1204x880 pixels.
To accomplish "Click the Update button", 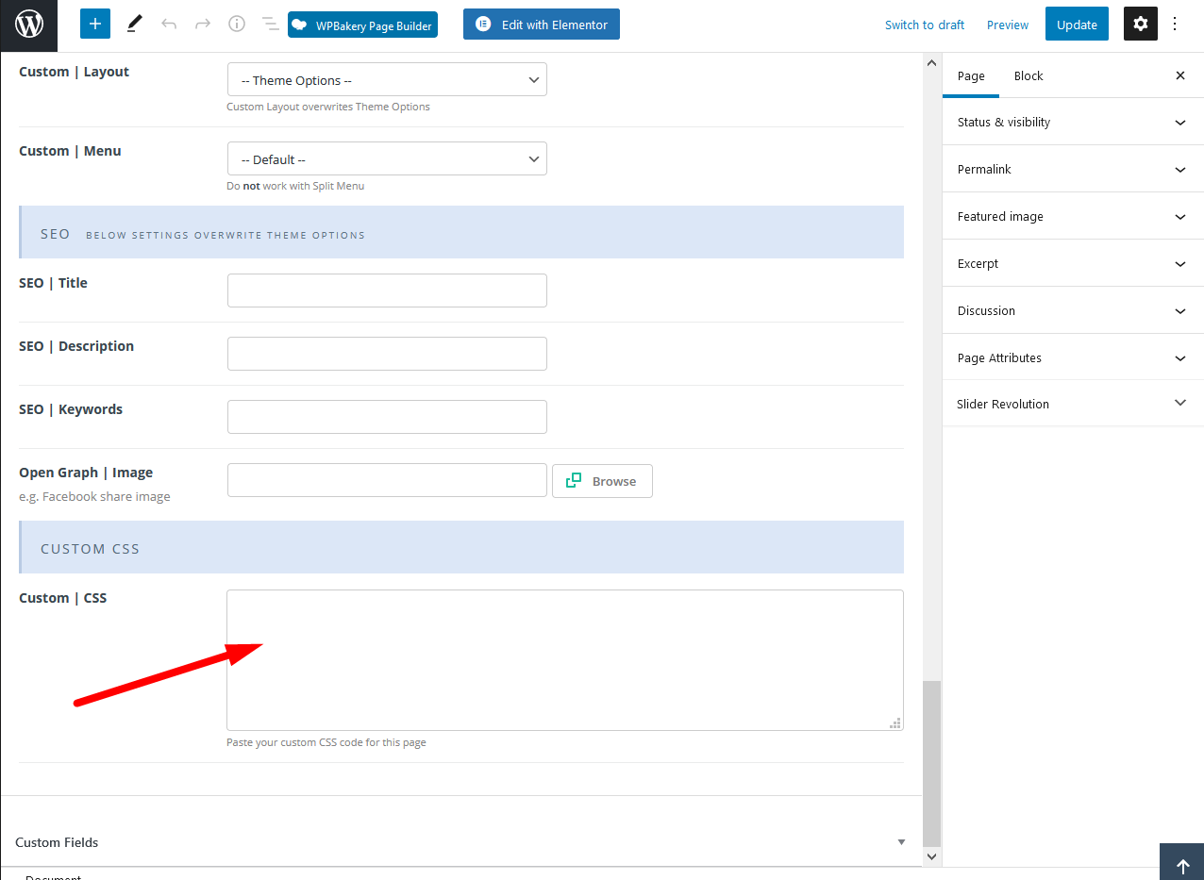I will point(1077,25).
